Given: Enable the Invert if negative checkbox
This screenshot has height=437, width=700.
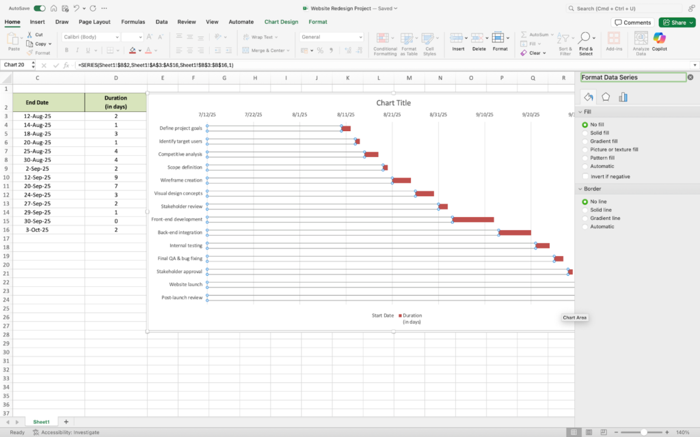Looking at the screenshot, I should tap(585, 176).
